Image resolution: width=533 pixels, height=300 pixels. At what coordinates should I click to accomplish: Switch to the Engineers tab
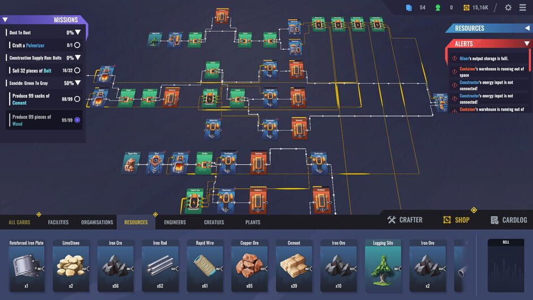175,222
